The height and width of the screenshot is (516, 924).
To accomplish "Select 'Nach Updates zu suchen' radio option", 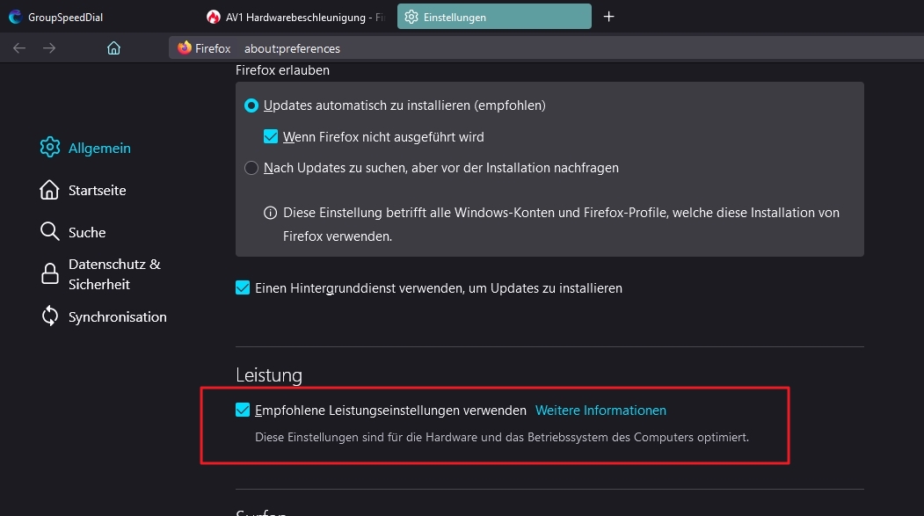I will pyautogui.click(x=251, y=168).
